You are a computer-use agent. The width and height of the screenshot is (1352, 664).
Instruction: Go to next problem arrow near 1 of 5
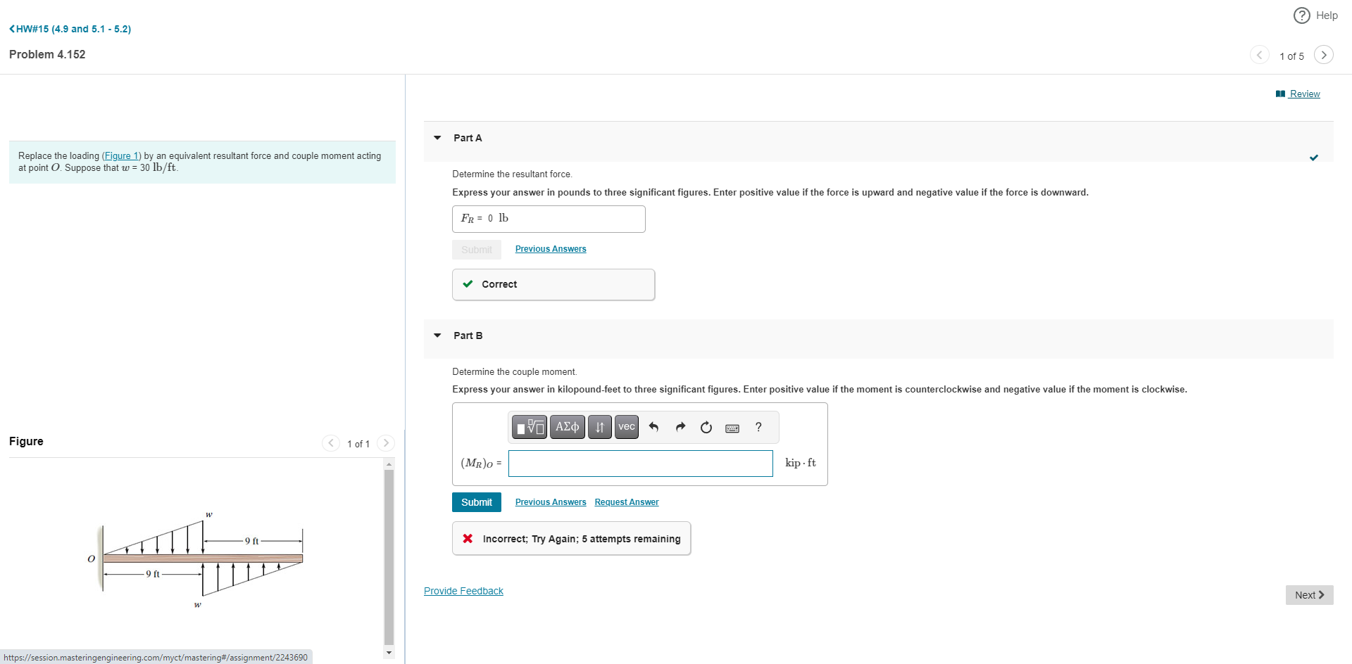(1324, 55)
